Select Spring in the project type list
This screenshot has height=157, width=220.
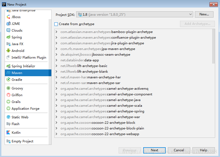[17, 37]
